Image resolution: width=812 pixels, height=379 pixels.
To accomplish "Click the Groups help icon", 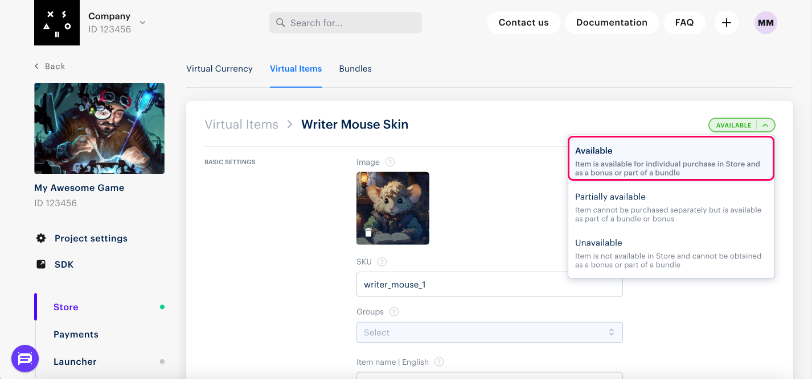I will (x=394, y=311).
